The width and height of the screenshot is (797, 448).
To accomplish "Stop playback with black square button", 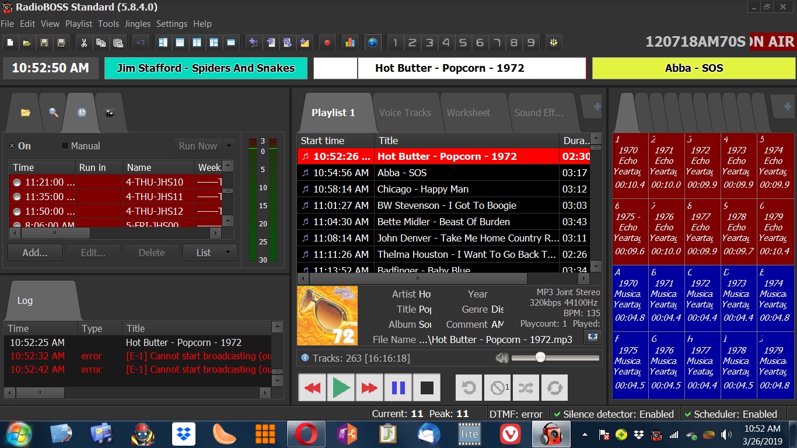I will pos(427,388).
